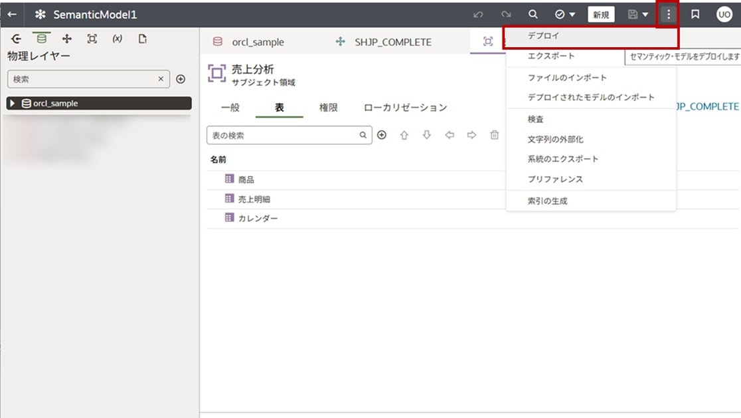
Task: Open the consistency check dropdown
Action: click(x=565, y=14)
